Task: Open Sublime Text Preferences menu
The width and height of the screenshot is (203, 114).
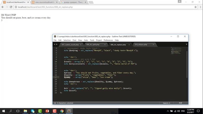Action: (x=108, y=40)
